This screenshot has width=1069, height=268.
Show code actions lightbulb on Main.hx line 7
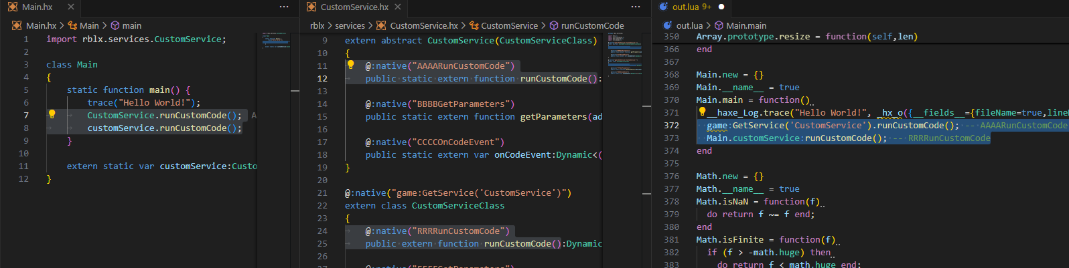(x=52, y=114)
